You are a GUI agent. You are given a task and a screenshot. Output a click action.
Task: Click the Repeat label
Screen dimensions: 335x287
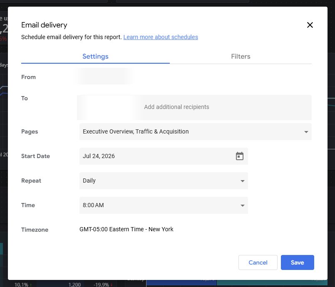[31, 181]
